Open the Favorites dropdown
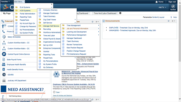The width and height of the screenshot is (181, 102). 5,1
